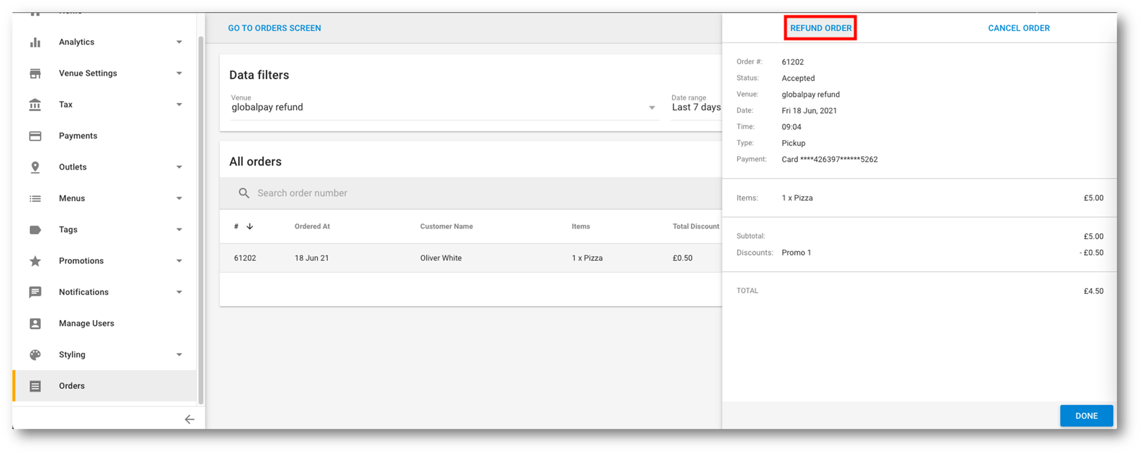Click the Manage Users person icon
Viewport: 1142px width, 454px height.
coord(35,324)
